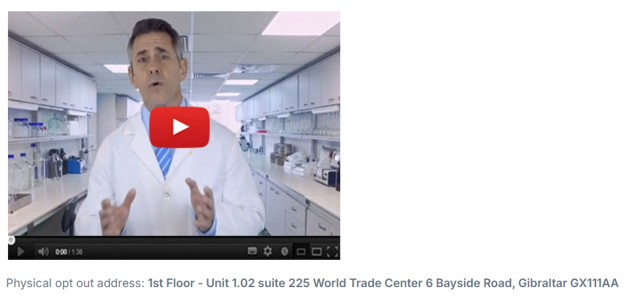The image size is (632, 303).
Task: Click the small play icon in control bar
Action: coord(21,252)
